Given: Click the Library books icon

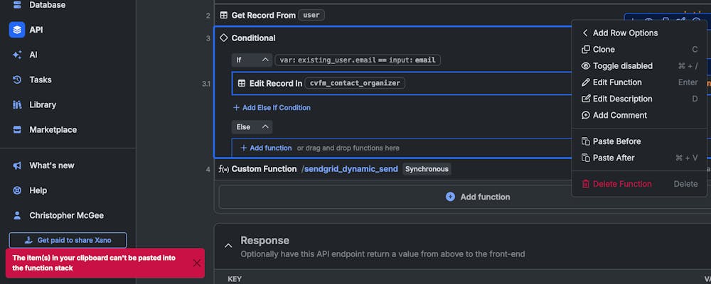Looking at the screenshot, I should [17, 104].
